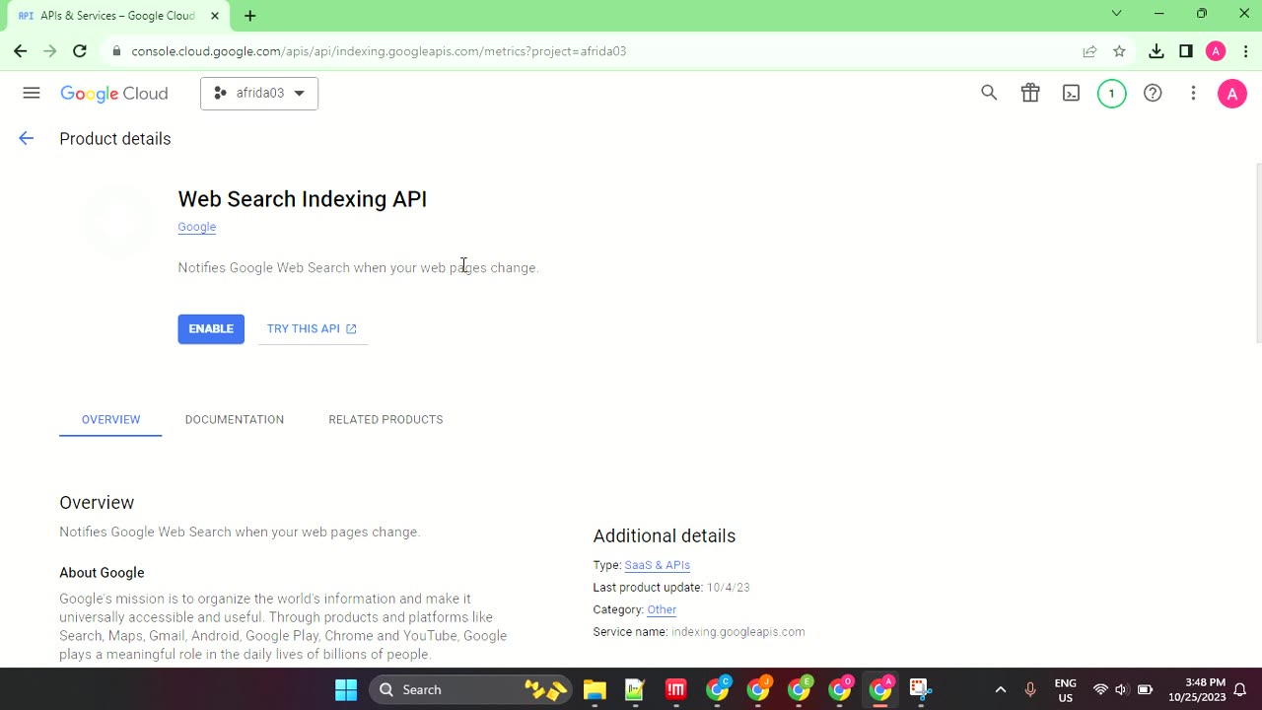Open a new browser tab
Viewport: 1262px width, 710px height.
tap(250, 16)
